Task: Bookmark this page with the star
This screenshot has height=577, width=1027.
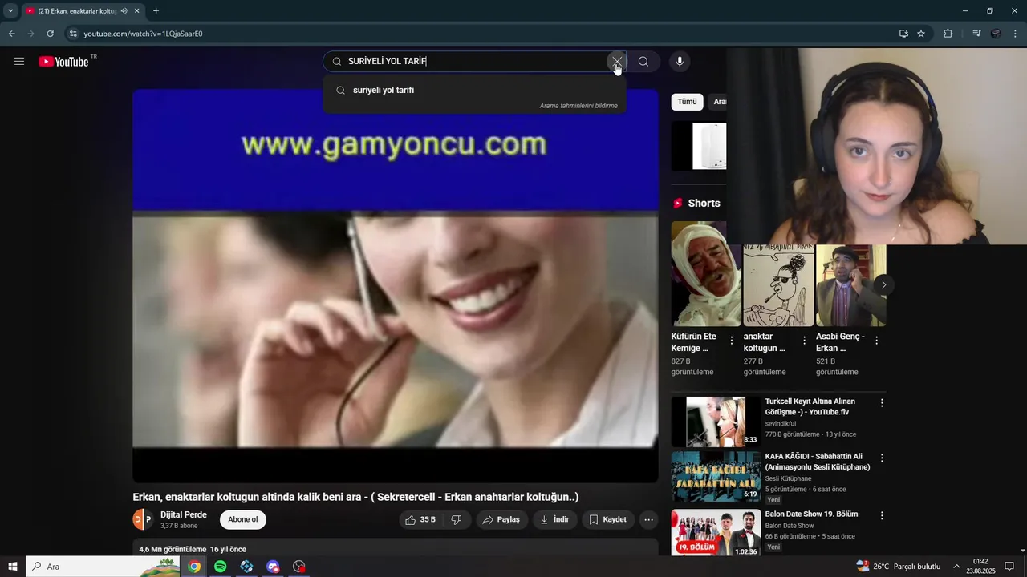Action: click(921, 34)
